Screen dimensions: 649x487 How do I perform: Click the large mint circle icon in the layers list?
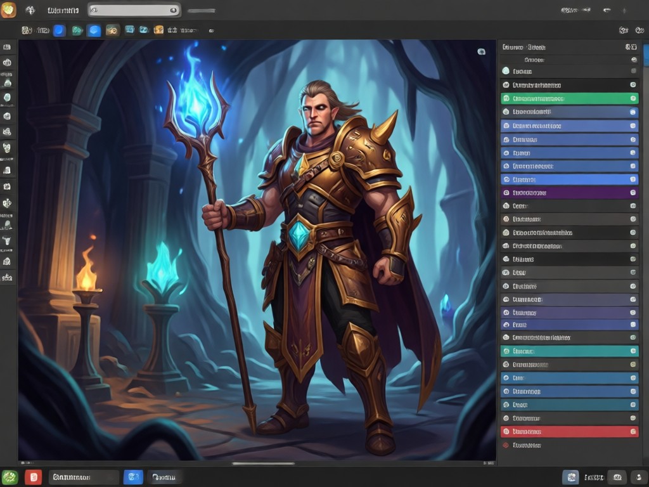pyautogui.click(x=506, y=71)
